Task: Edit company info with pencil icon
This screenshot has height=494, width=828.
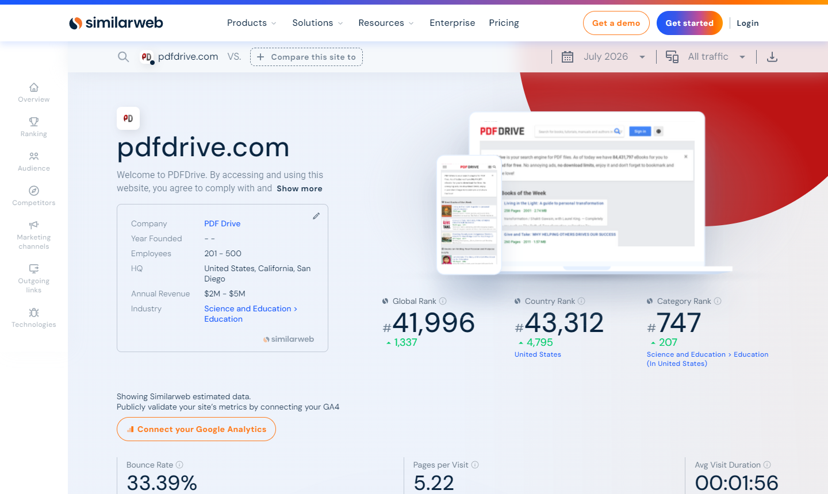Action: (x=316, y=216)
